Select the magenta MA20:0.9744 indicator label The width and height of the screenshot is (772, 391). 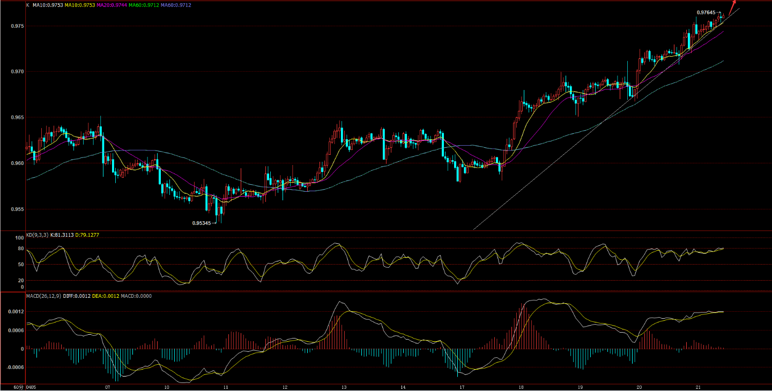pos(112,5)
